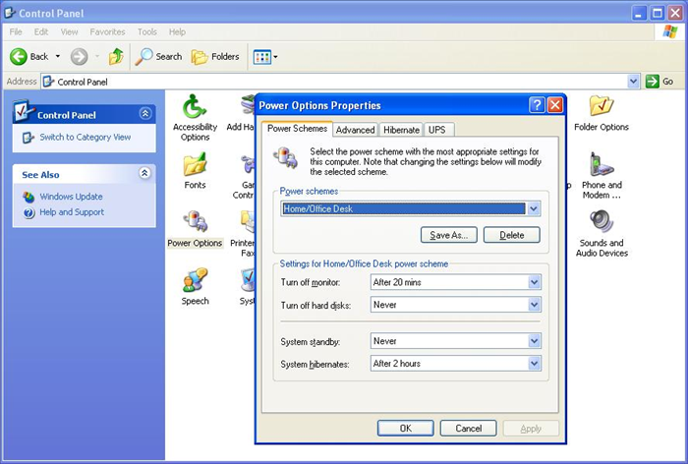Click the Delete scheme button
Screen dimensions: 688x464
[512, 235]
